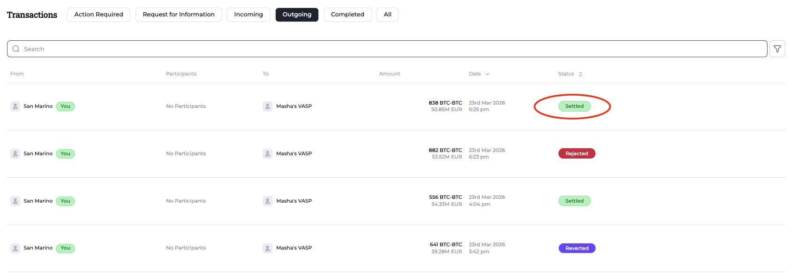791x273 pixels.
Task: Click San Marino avatar in 556 BTC row
Action: pyautogui.click(x=15, y=201)
